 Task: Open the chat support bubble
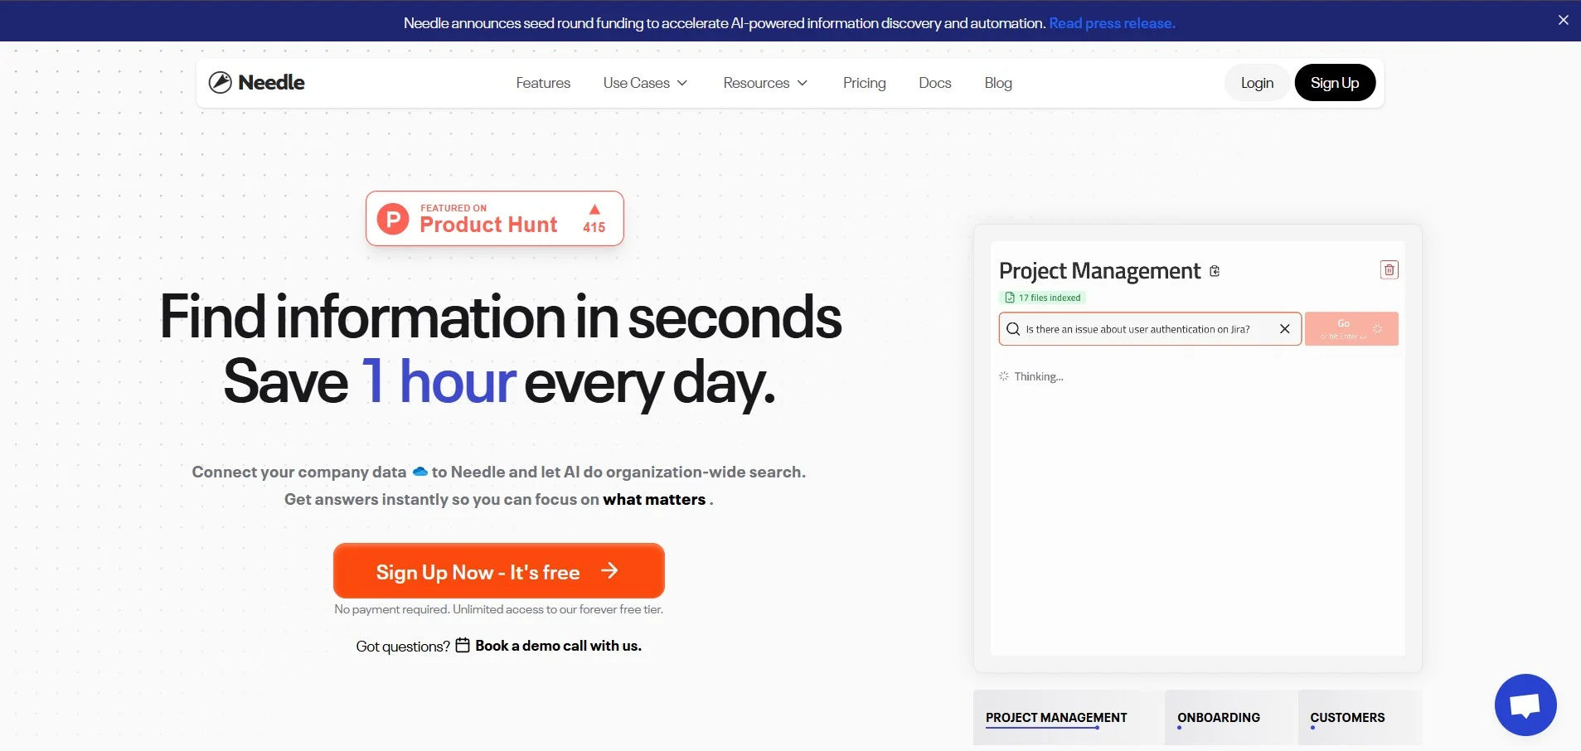pos(1525,705)
